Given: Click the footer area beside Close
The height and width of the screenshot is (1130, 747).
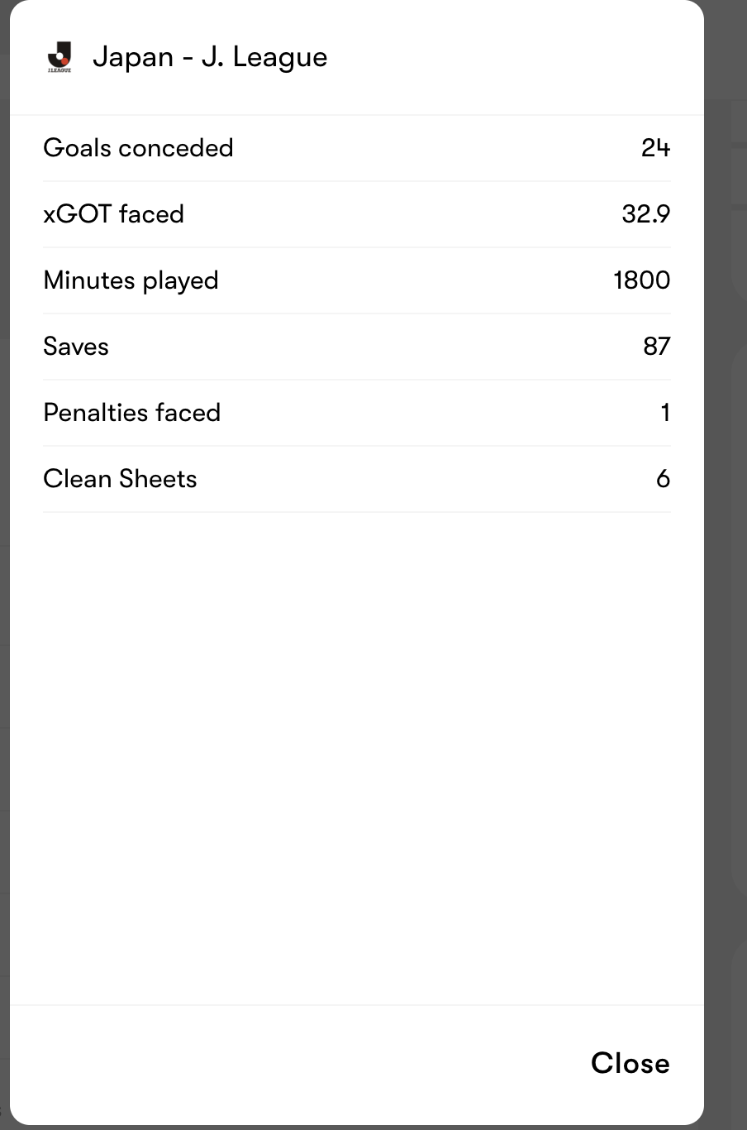Looking at the screenshot, I should (x=297, y=1064).
